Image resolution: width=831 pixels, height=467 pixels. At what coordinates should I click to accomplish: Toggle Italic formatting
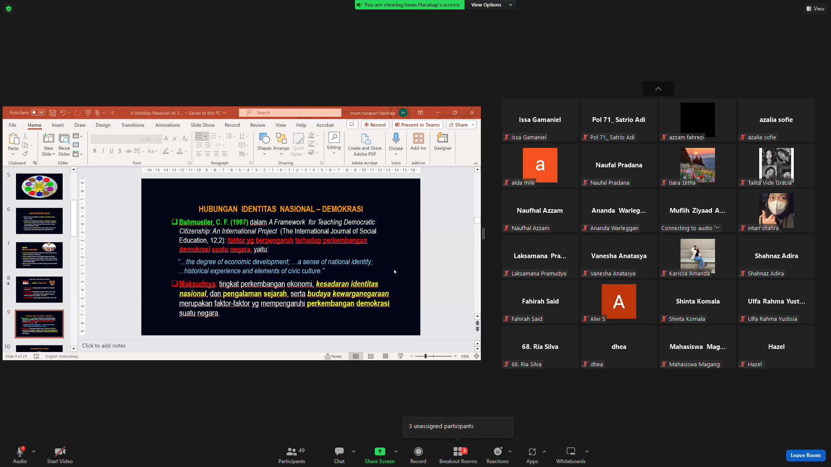tap(103, 151)
